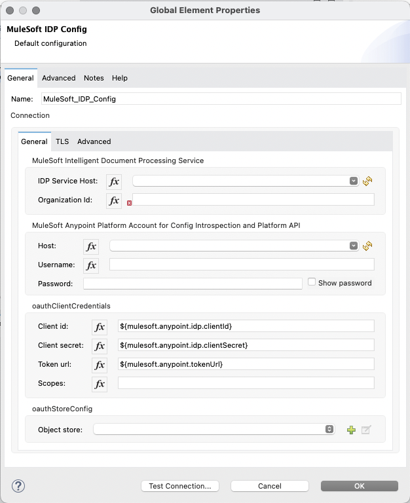Switch to the Notes tab
410x503 pixels.
[x=94, y=78]
